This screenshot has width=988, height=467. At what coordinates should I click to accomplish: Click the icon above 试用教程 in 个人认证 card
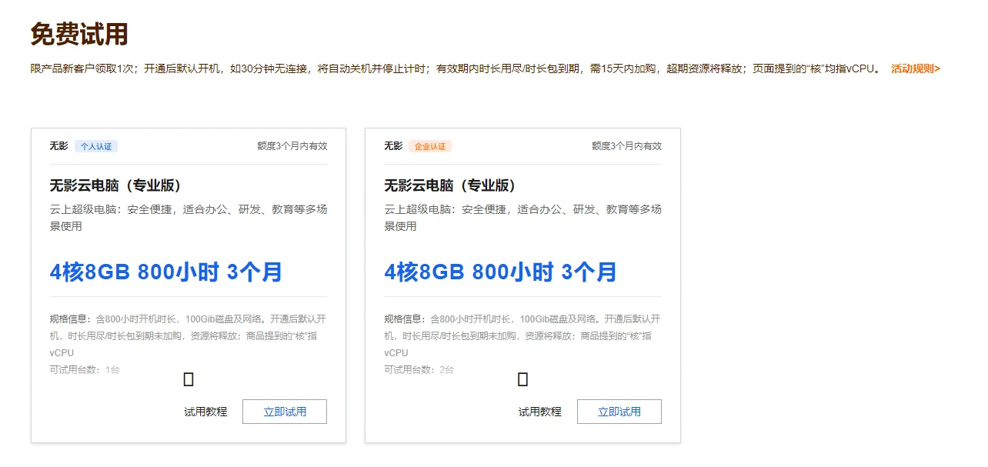click(189, 379)
